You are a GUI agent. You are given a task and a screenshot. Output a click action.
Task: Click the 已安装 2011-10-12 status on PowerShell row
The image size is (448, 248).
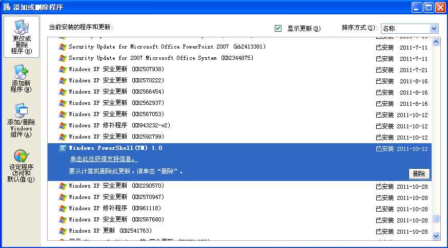tap(402, 149)
